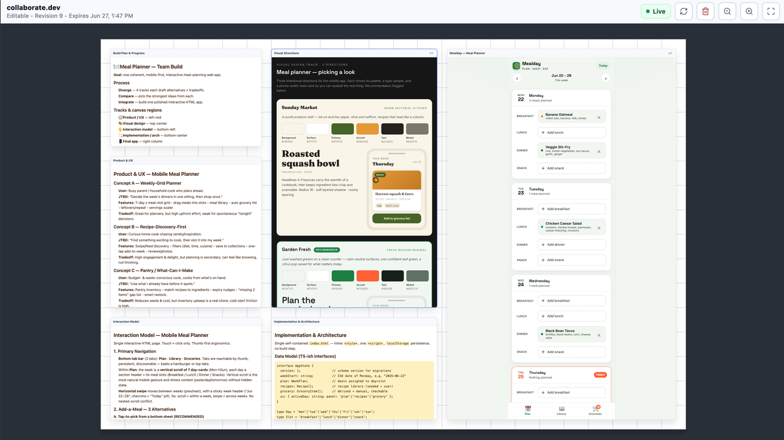
Task: Select Sunday Market Background cream swatch
Action: tap(293, 129)
